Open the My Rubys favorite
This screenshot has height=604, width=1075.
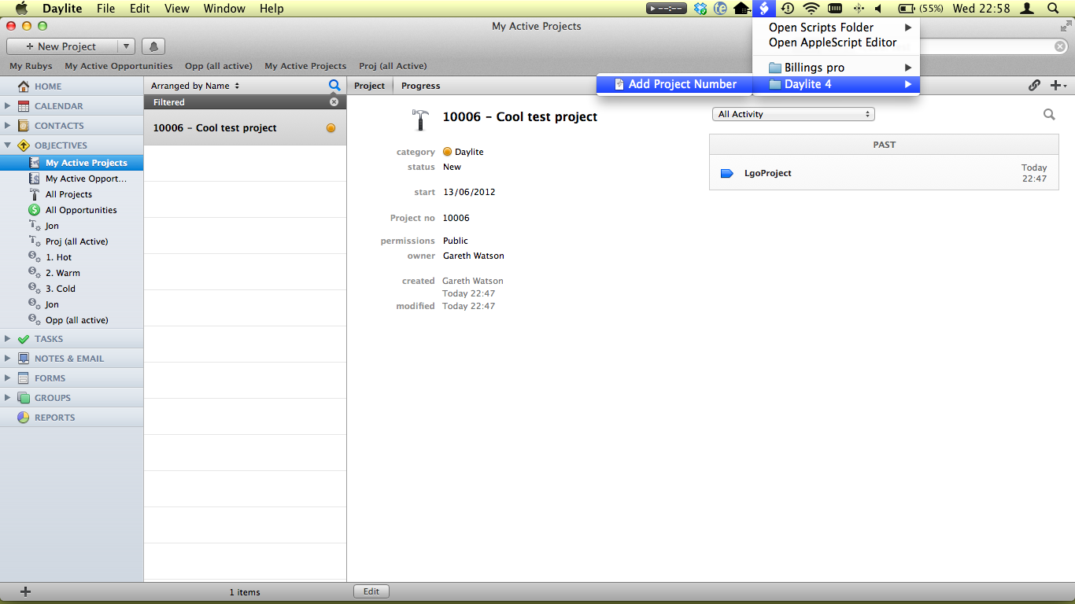(x=31, y=66)
